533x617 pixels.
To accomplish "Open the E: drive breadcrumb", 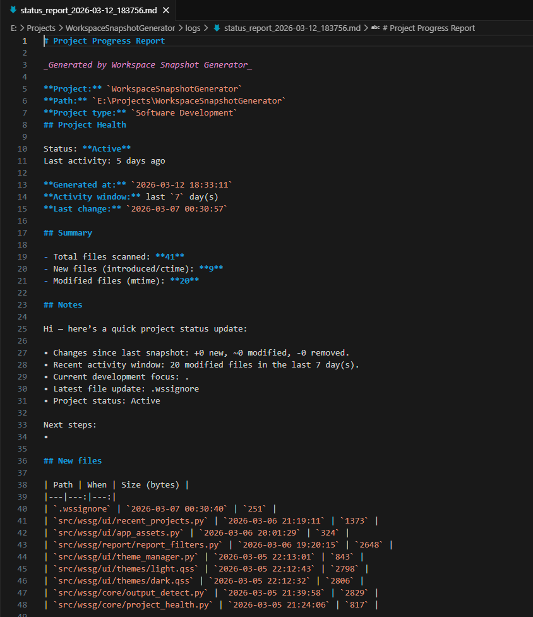I will pyautogui.click(x=14, y=28).
